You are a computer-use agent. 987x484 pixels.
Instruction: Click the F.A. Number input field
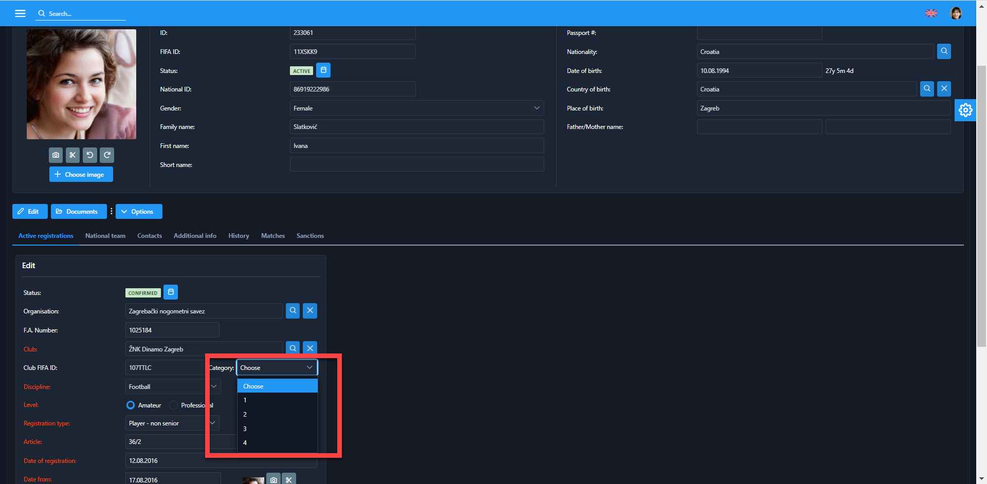coord(172,330)
